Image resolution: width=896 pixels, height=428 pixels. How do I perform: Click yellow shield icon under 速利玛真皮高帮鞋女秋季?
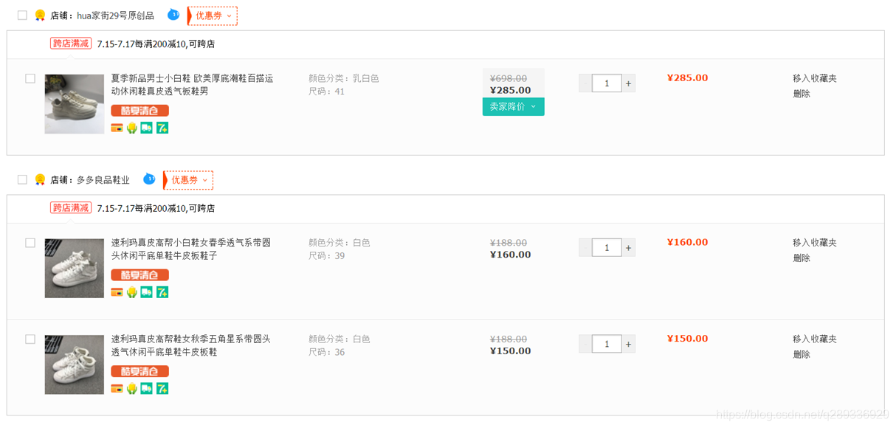pyautogui.click(x=132, y=389)
